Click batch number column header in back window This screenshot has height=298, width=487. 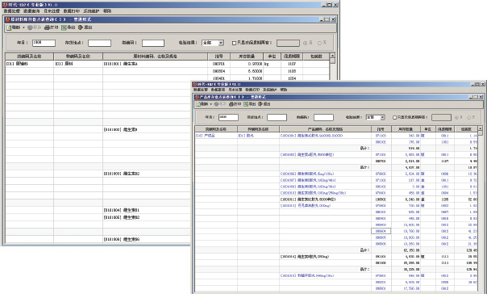219,57
